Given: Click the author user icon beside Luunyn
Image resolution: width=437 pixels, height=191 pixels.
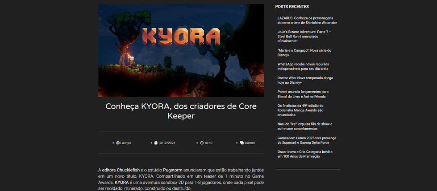Looking at the screenshot, I should (x=117, y=143).
